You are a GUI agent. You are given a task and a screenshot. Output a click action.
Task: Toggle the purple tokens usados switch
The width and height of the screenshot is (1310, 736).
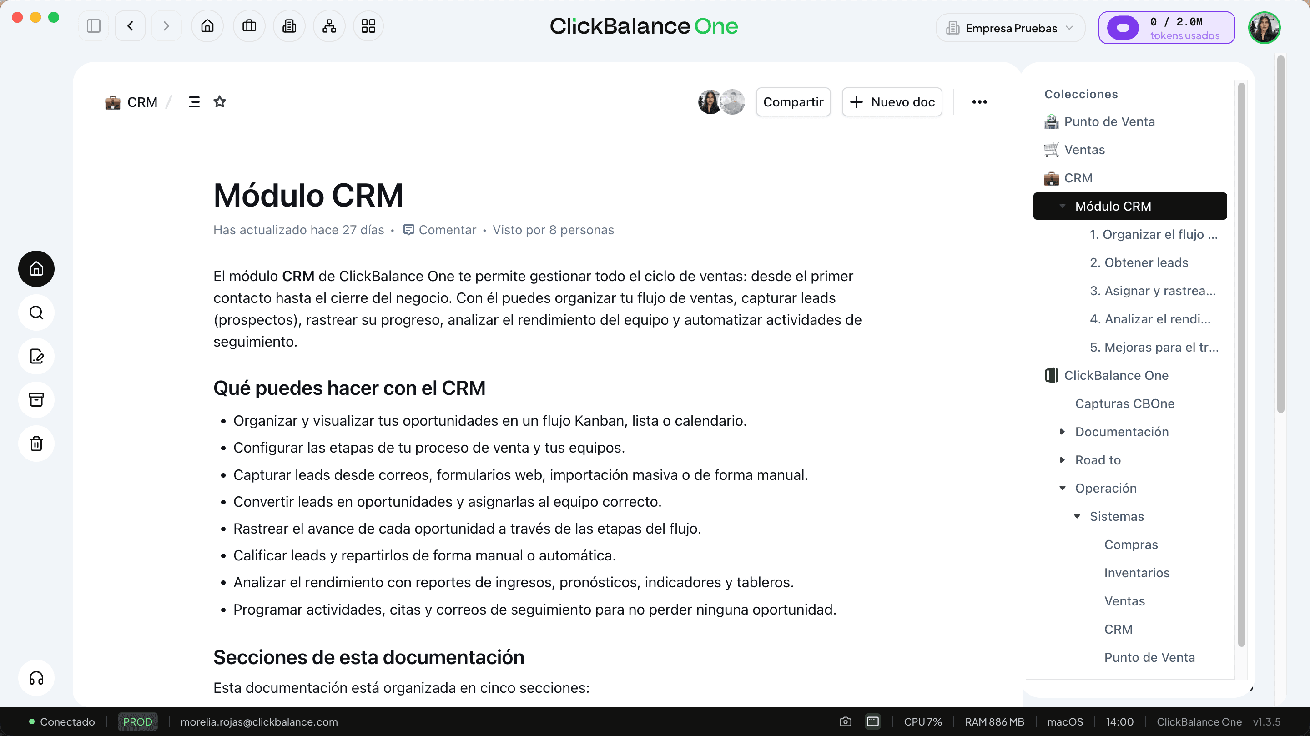click(x=1123, y=28)
